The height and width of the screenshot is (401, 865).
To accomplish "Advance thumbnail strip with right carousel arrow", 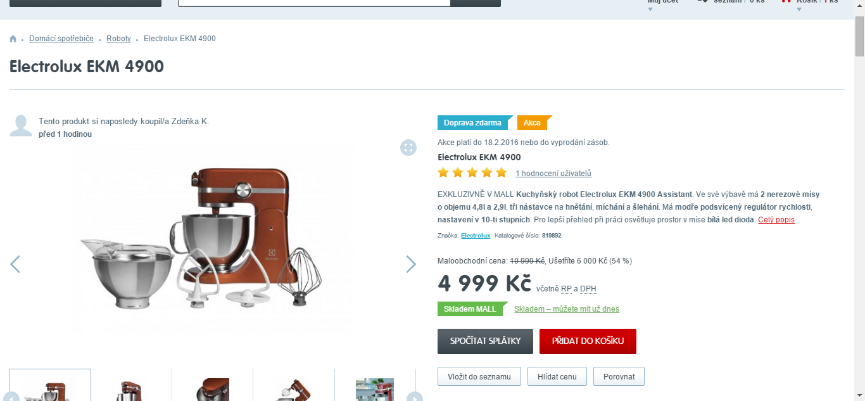I will click(x=414, y=397).
